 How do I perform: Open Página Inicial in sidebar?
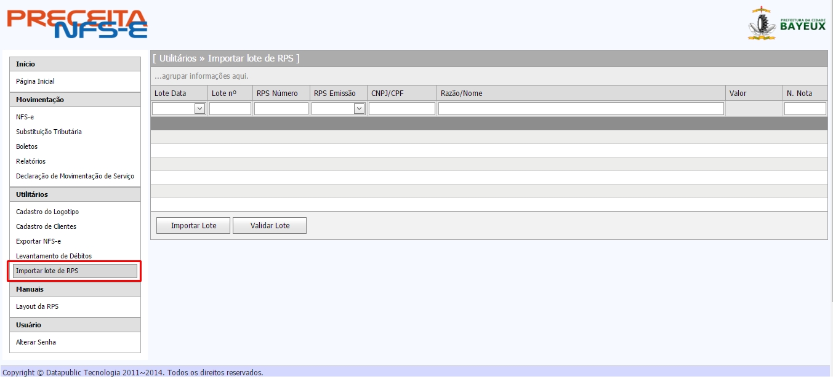click(x=35, y=81)
